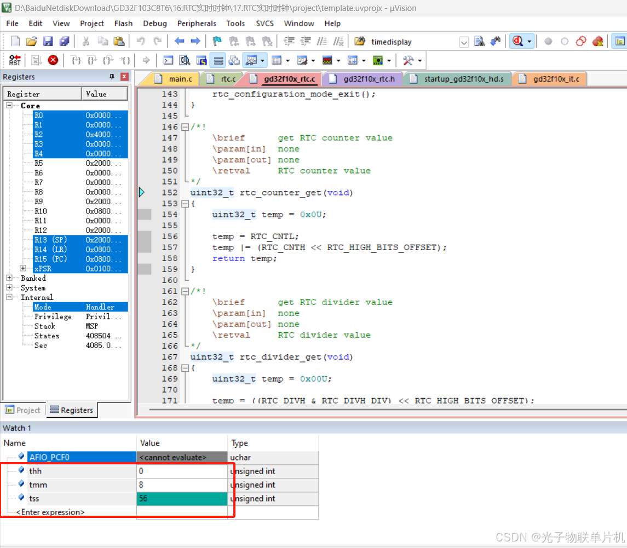The image size is (627, 548).
Task: Open the Call Stack window icon
Action: tap(234, 60)
